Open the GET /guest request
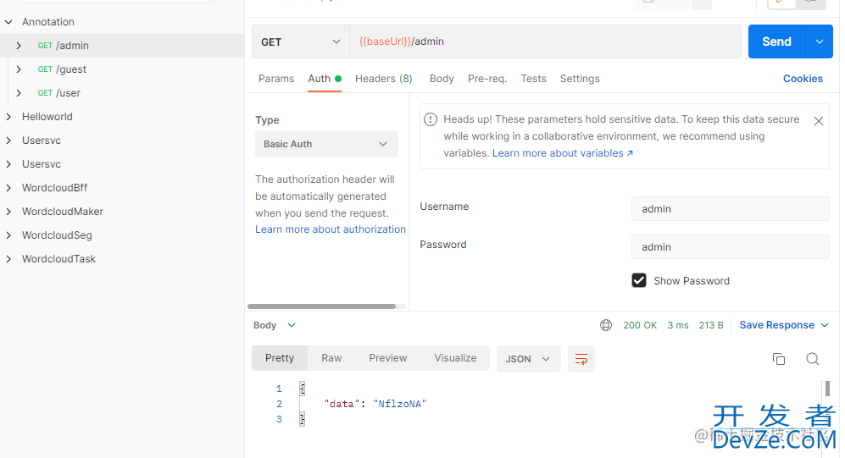This screenshot has width=845, height=458. pos(62,69)
